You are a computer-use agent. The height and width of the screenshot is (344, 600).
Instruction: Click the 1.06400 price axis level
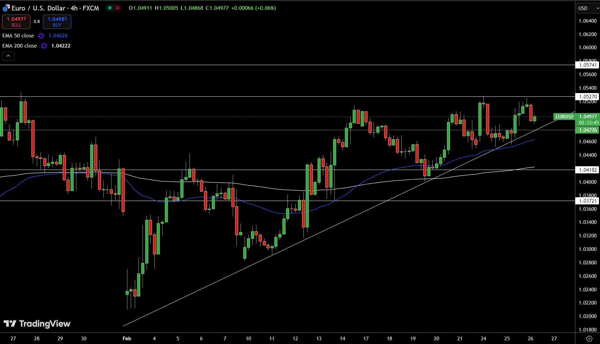pyautogui.click(x=587, y=21)
